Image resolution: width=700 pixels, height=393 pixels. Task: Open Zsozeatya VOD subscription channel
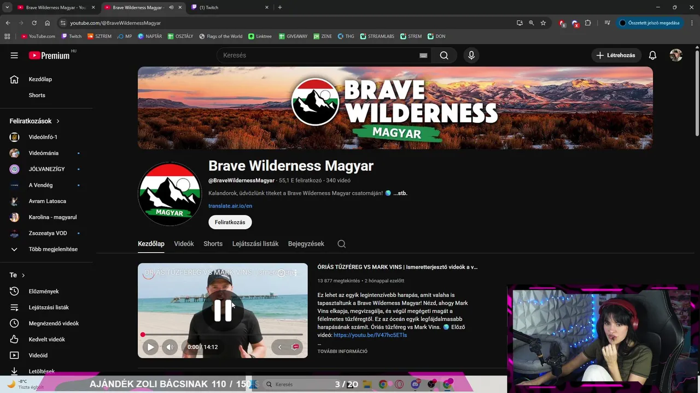click(45, 233)
